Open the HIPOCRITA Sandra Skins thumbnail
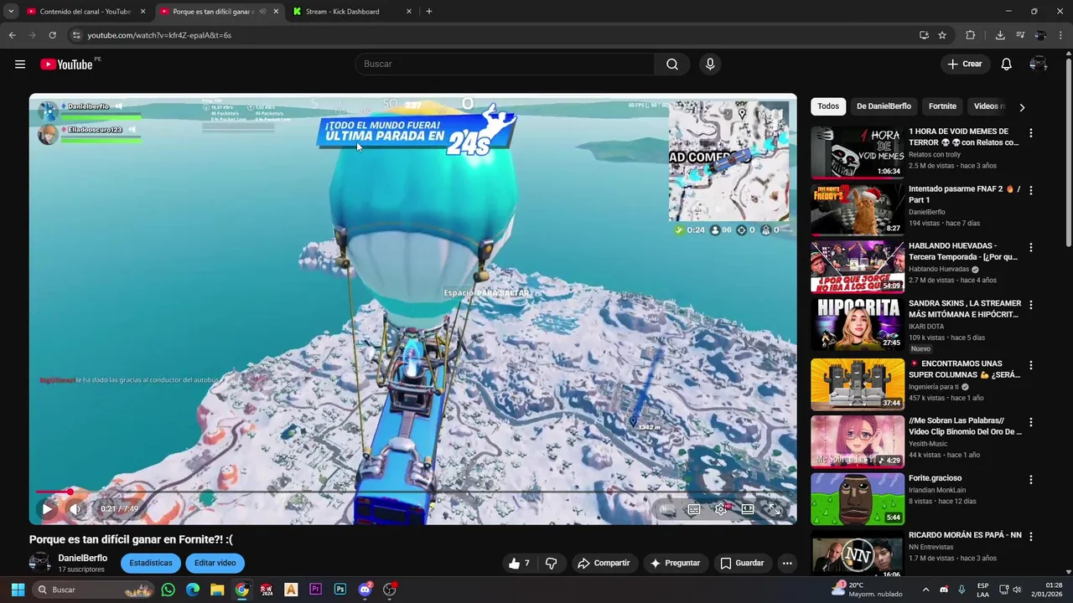The width and height of the screenshot is (1073, 603). tap(858, 324)
